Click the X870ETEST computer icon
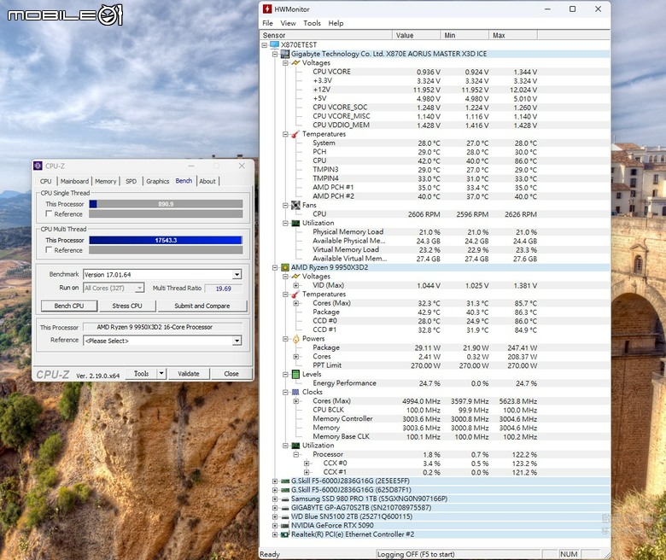This screenshot has width=666, height=560. coord(274,44)
